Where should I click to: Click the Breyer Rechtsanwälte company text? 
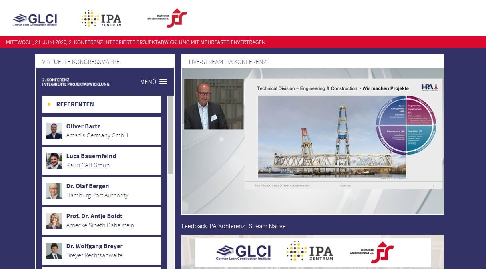[x=94, y=255]
